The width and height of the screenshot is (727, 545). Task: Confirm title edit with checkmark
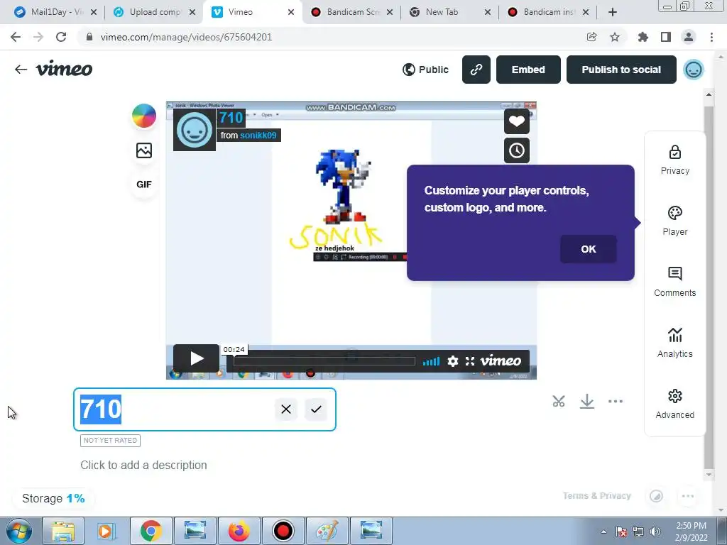(316, 409)
